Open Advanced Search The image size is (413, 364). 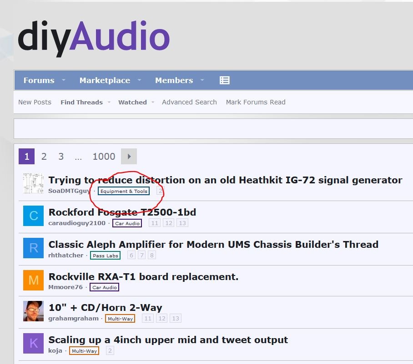pyautogui.click(x=189, y=102)
